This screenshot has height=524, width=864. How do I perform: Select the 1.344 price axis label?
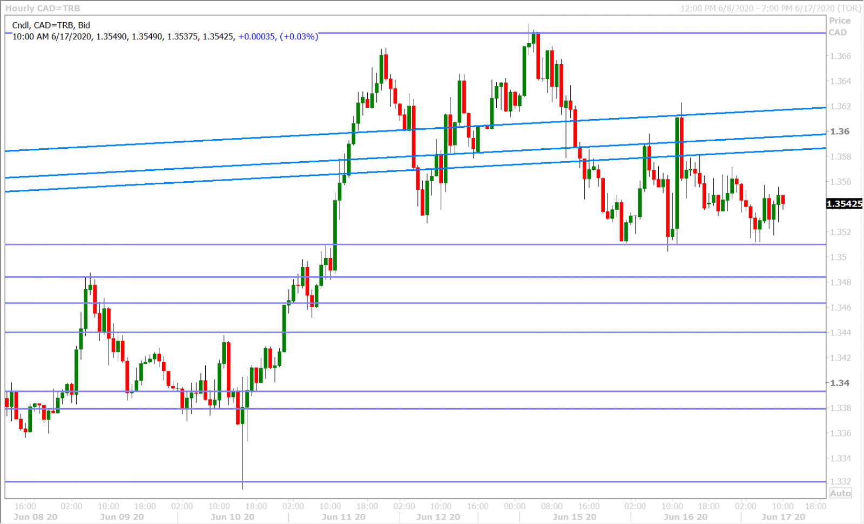click(840, 333)
